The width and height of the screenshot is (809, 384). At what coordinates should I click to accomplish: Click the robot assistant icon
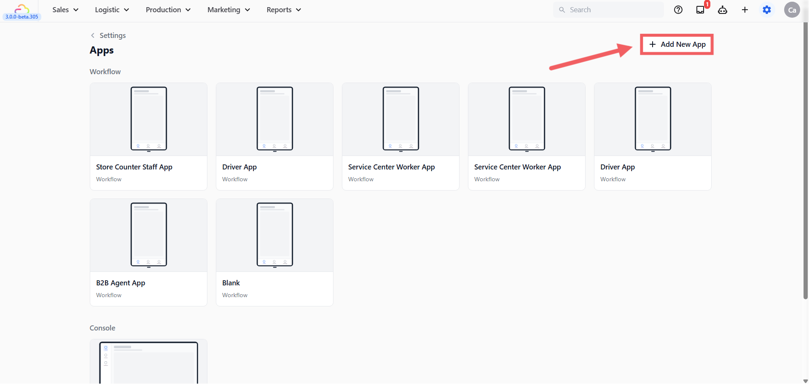tap(723, 10)
